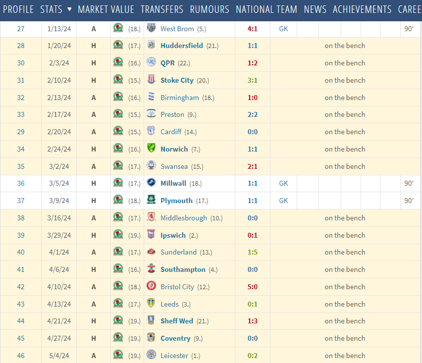Click the 90' minutes in the Plymouth row

[x=409, y=201]
